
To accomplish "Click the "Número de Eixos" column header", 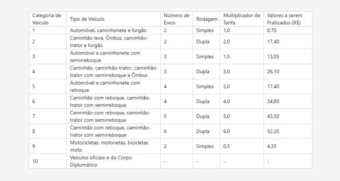I will click(176, 19).
